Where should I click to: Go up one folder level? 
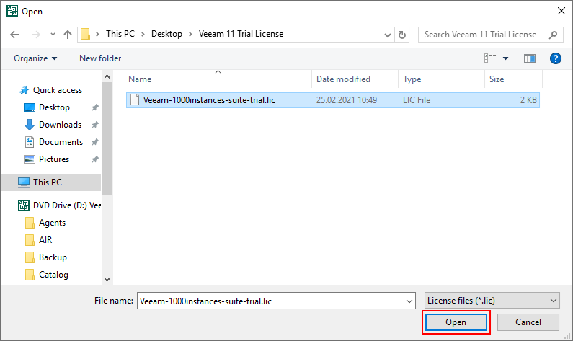68,35
